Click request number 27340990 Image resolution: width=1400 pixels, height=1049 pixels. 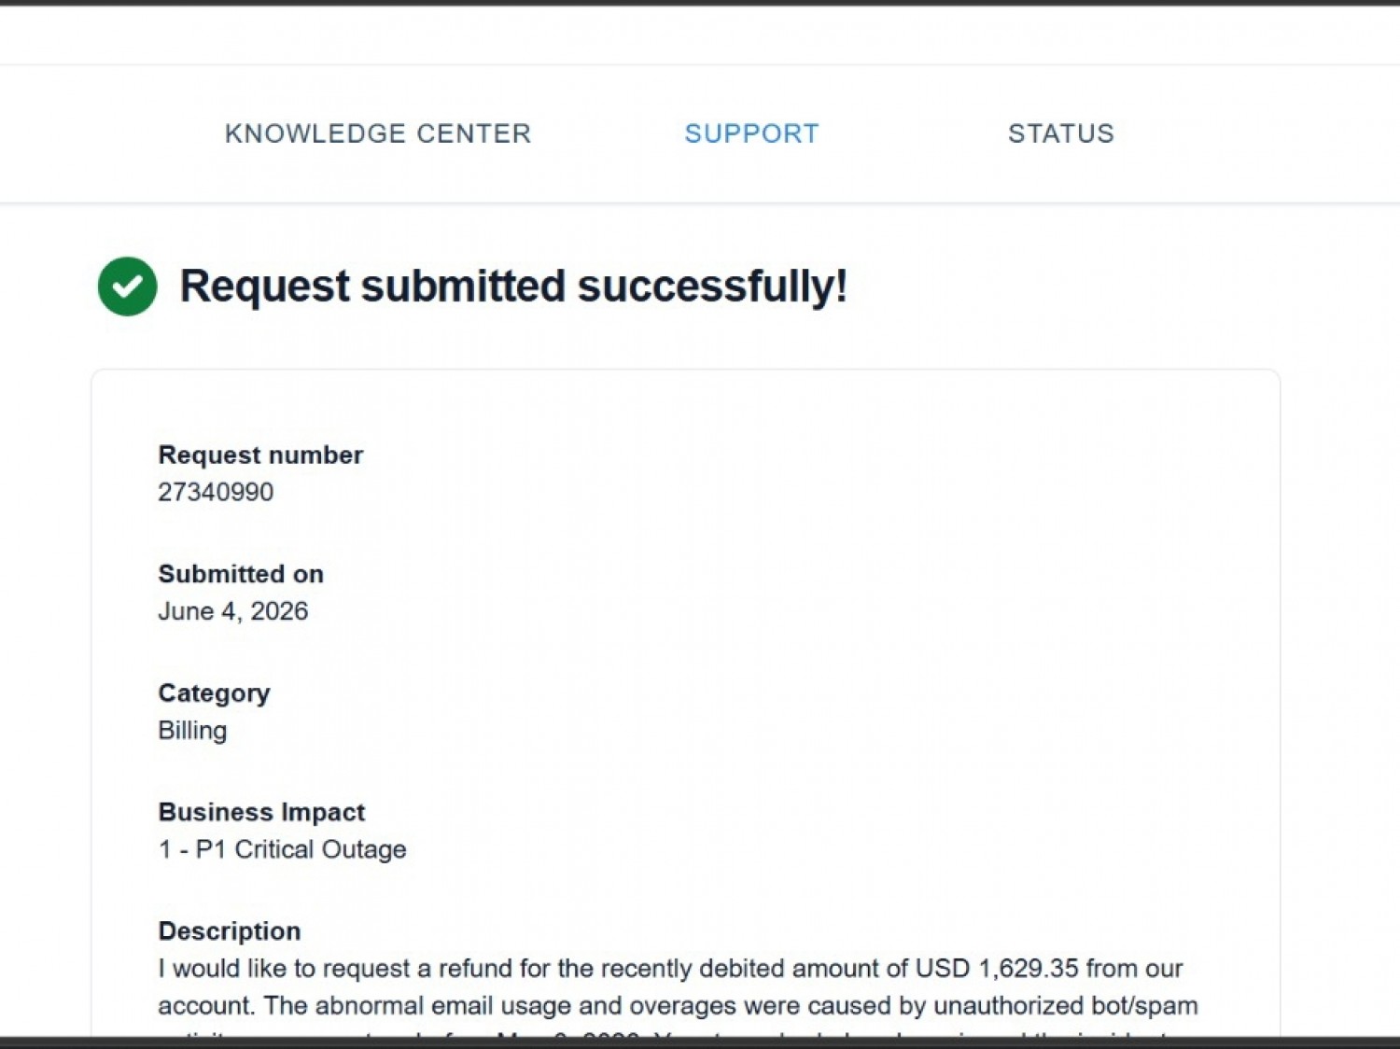point(216,492)
